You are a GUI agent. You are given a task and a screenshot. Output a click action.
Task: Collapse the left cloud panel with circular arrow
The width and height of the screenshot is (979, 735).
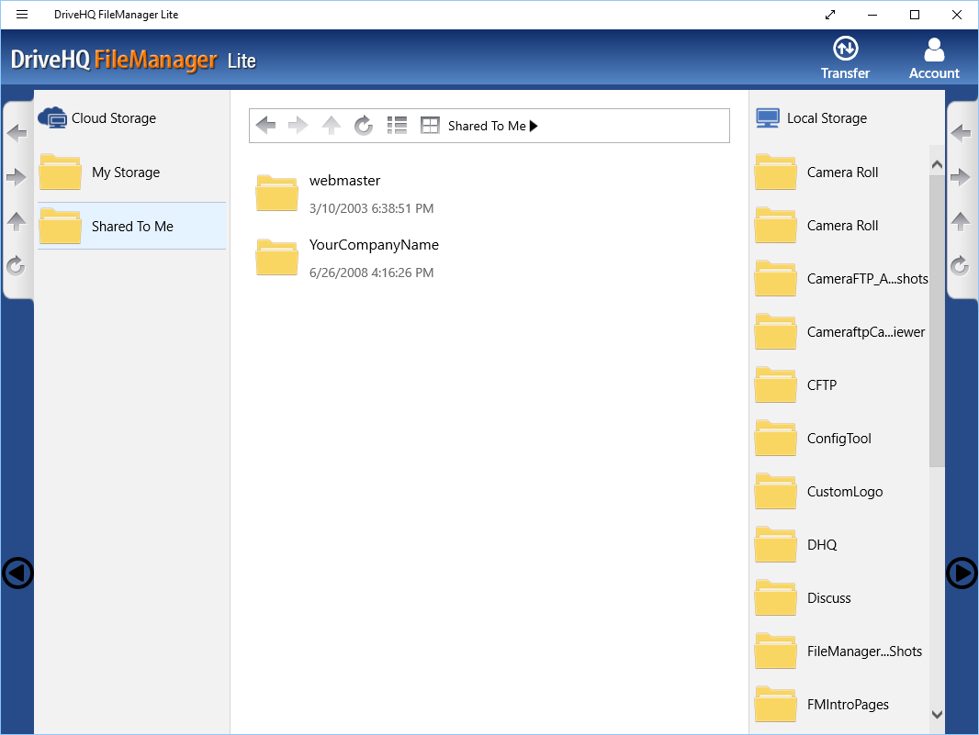pos(17,574)
